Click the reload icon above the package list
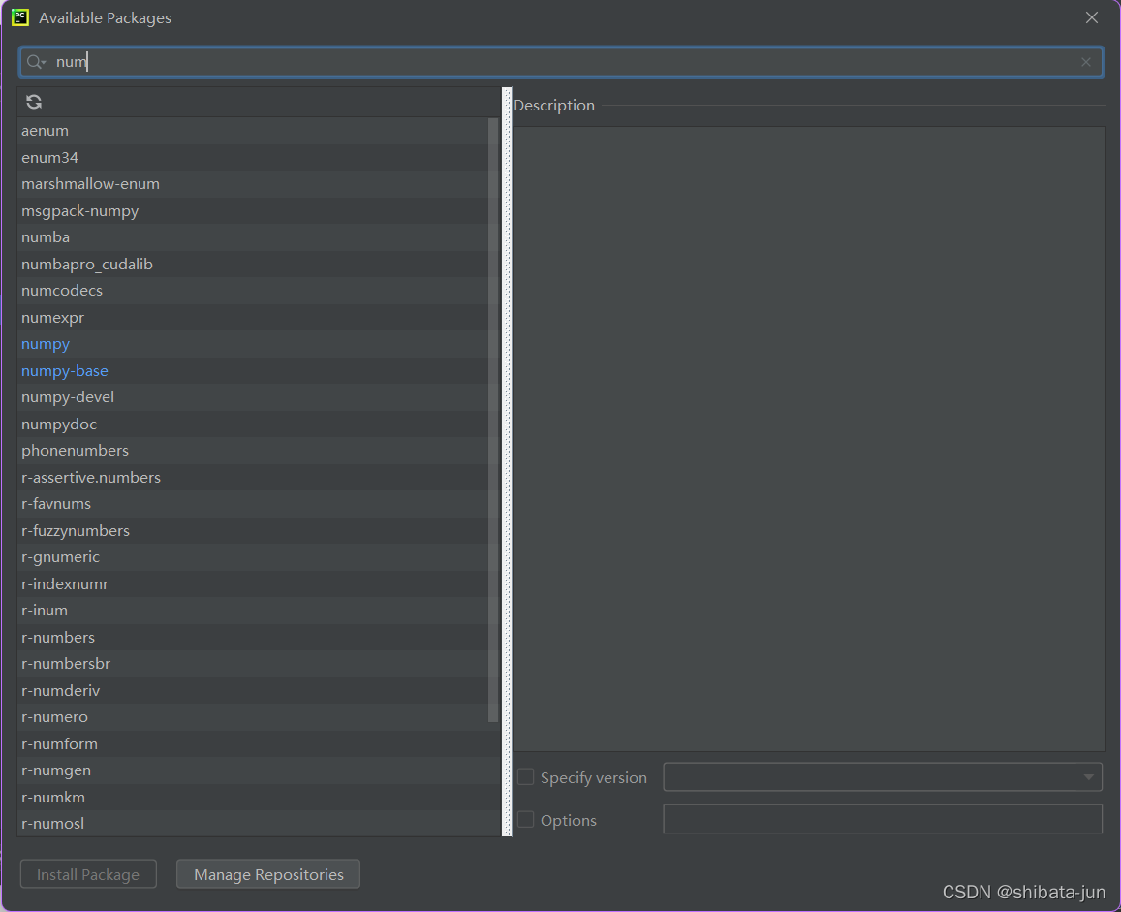 click(34, 101)
